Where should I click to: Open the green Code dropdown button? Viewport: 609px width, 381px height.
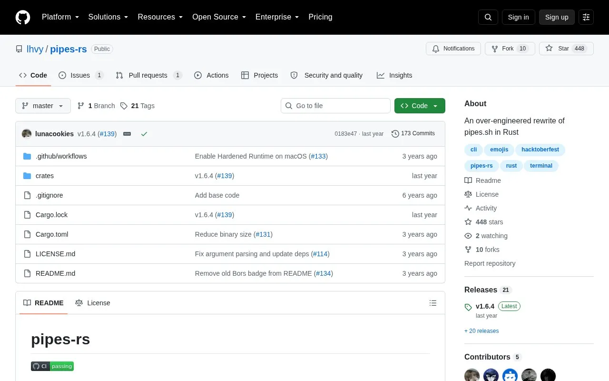(x=420, y=106)
